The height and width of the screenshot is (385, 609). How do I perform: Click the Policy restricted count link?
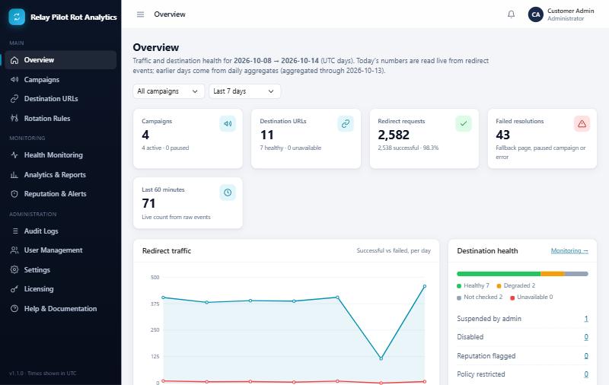(x=586, y=374)
